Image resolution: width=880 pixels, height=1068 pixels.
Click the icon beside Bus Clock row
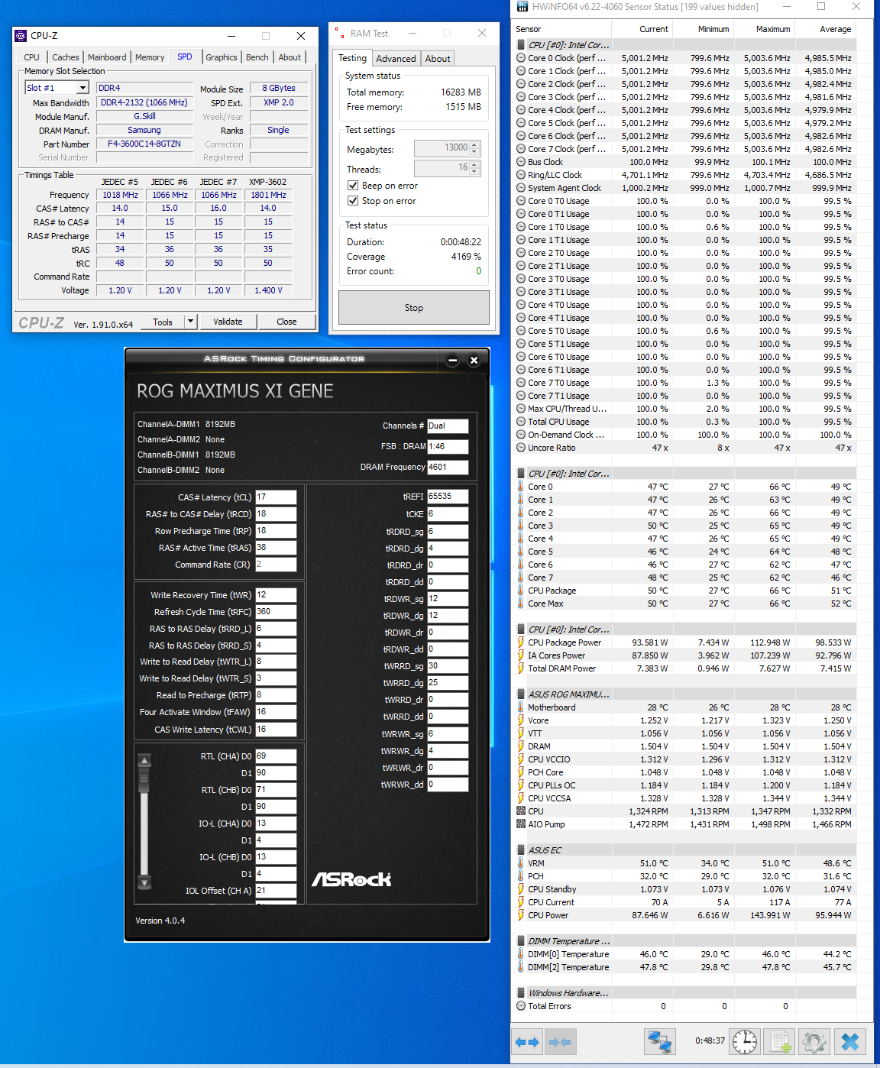pos(521,162)
